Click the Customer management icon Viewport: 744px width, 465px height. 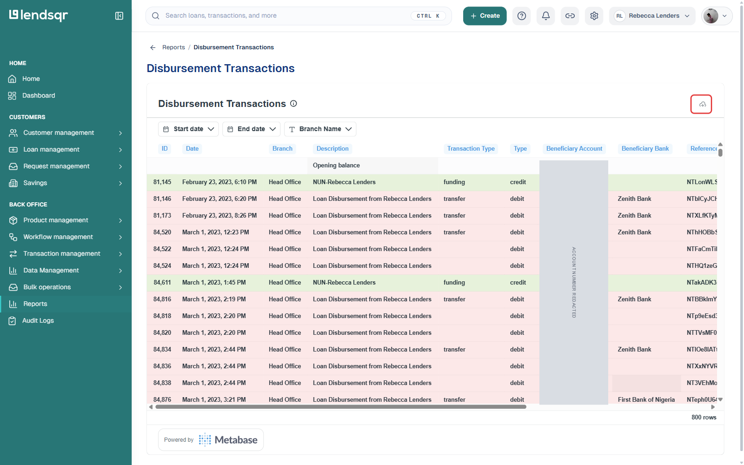click(13, 133)
